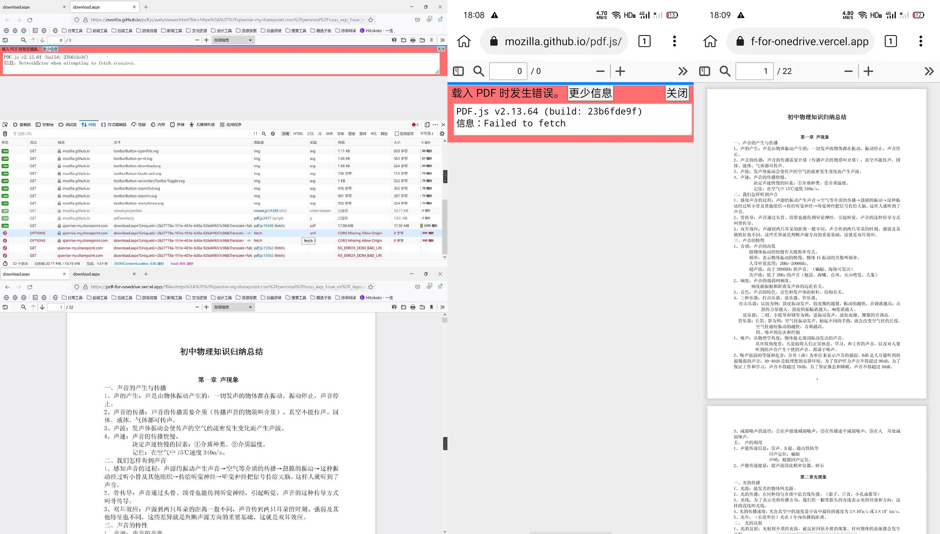Open a file via the Open File icon
Viewport: 940px width, 534px height.
(x=403, y=40)
